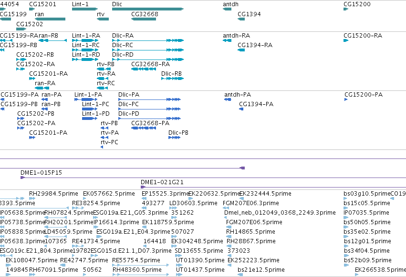Select transcript Dlic-RD
The image size is (406, 277).
click(x=148, y=59)
